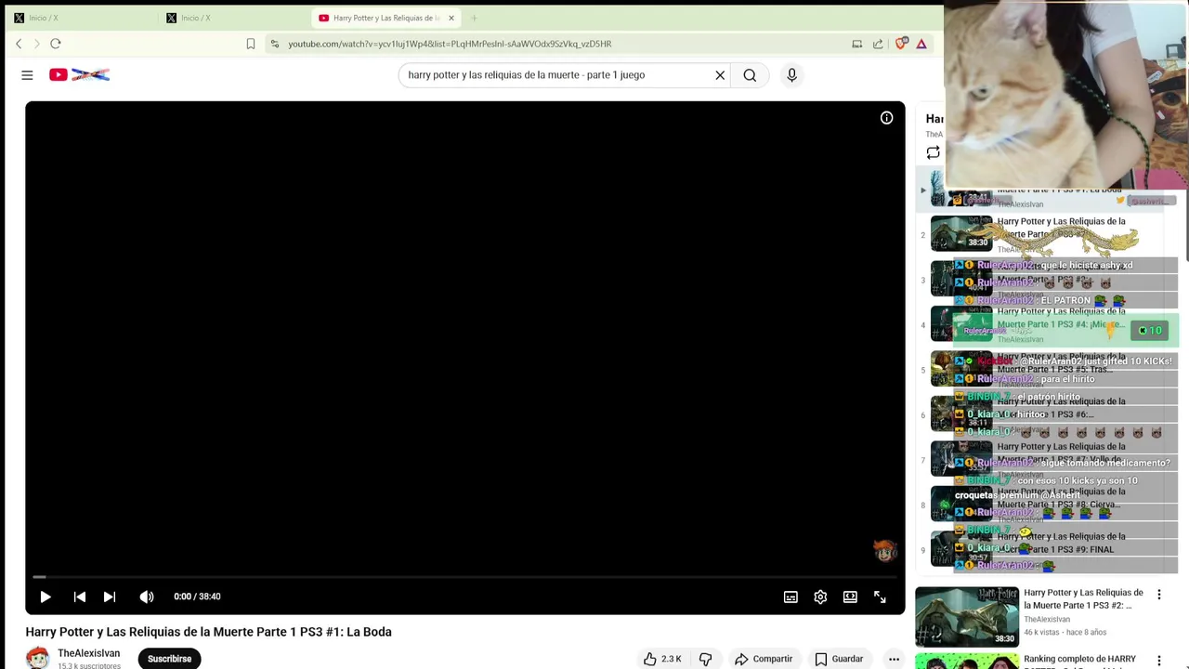1189x669 pixels.
Task: Open the site information icon in address bar
Action: point(274,44)
